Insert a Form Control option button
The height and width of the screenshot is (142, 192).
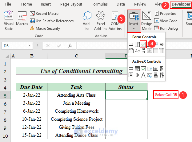click(162, 44)
